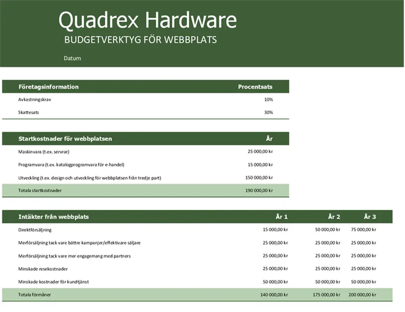The image size is (405, 312).
Task: Select Totala förmåner År 1 140 000,00 kr
Action: pos(274,295)
